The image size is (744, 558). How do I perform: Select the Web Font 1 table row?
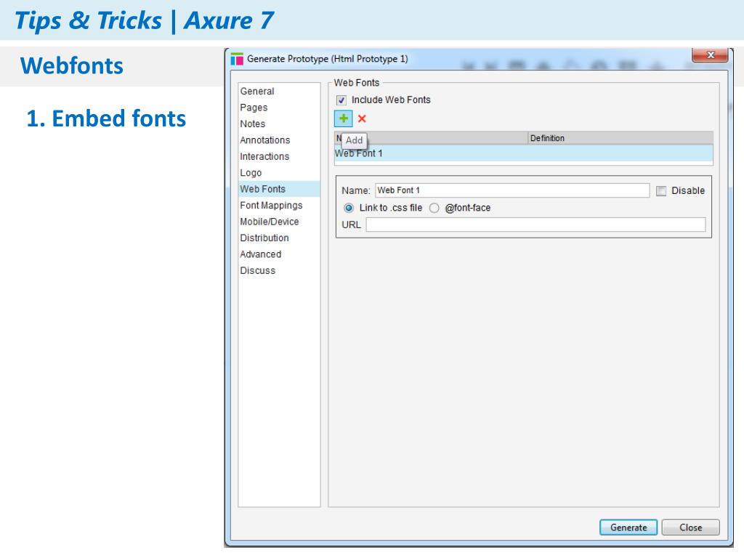[x=523, y=153]
